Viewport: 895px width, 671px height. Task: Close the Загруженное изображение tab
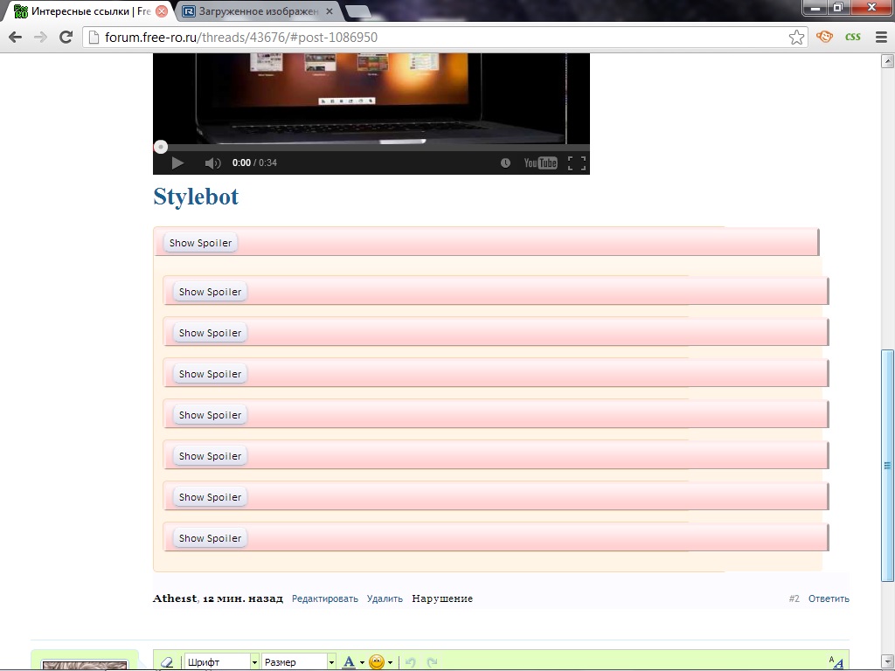[x=330, y=11]
